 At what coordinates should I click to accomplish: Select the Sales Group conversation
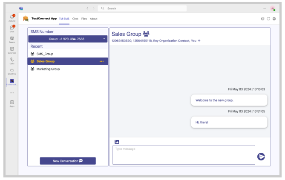click(68, 61)
